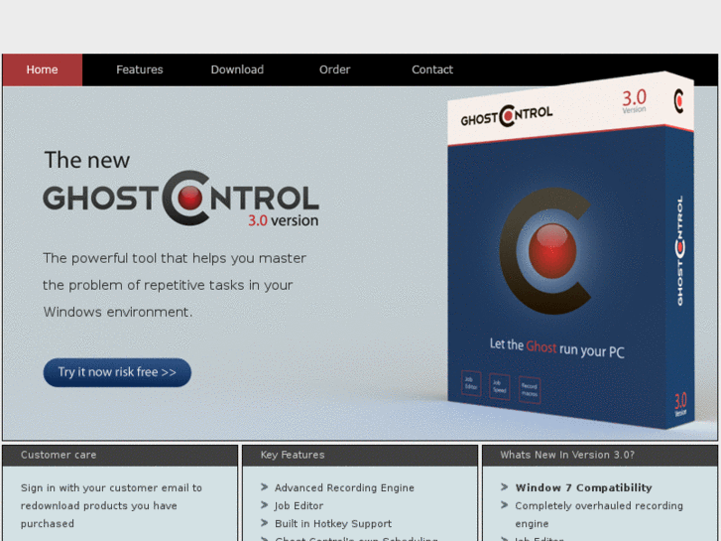Click the 'Try it now risk free >>' button
Viewport: 721px width, 541px height.
pos(117,372)
